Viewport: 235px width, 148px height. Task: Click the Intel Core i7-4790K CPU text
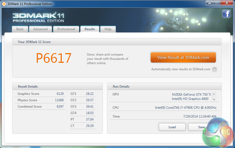[x=186, y=108]
